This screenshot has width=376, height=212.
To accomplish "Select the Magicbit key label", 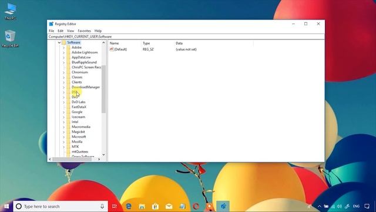I will [x=78, y=132].
